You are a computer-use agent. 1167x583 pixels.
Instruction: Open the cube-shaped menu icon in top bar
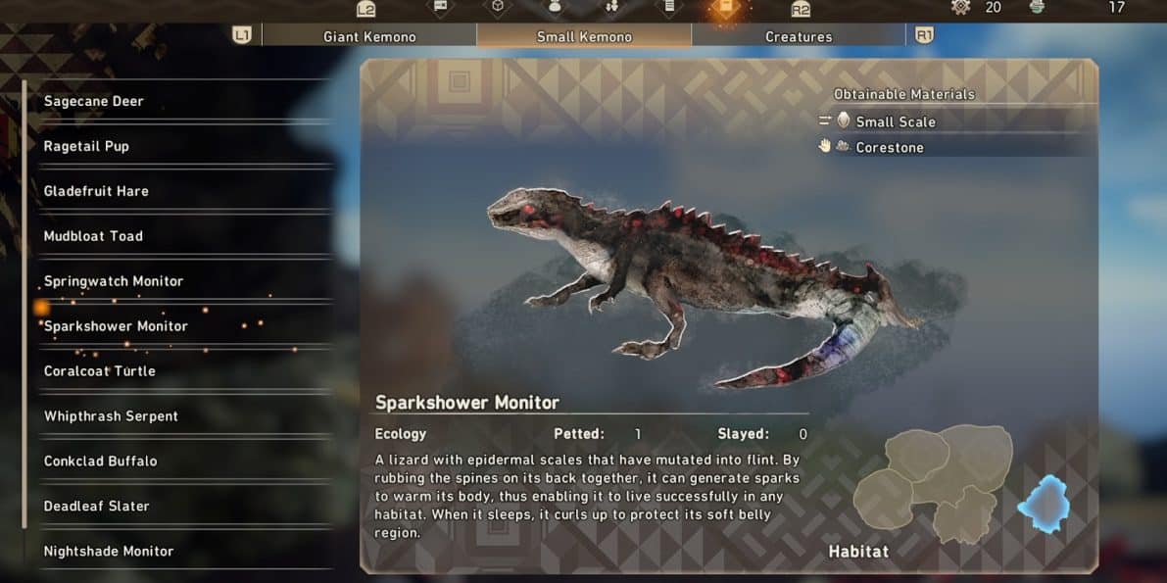[497, 7]
